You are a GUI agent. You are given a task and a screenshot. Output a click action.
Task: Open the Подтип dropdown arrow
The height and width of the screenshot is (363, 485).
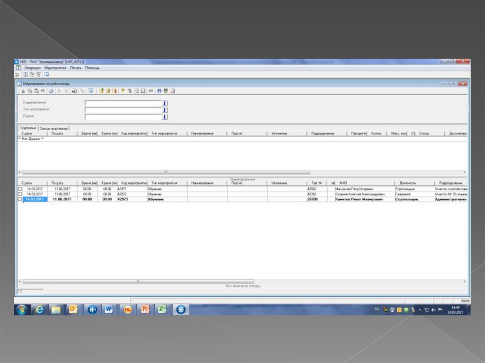coord(165,116)
